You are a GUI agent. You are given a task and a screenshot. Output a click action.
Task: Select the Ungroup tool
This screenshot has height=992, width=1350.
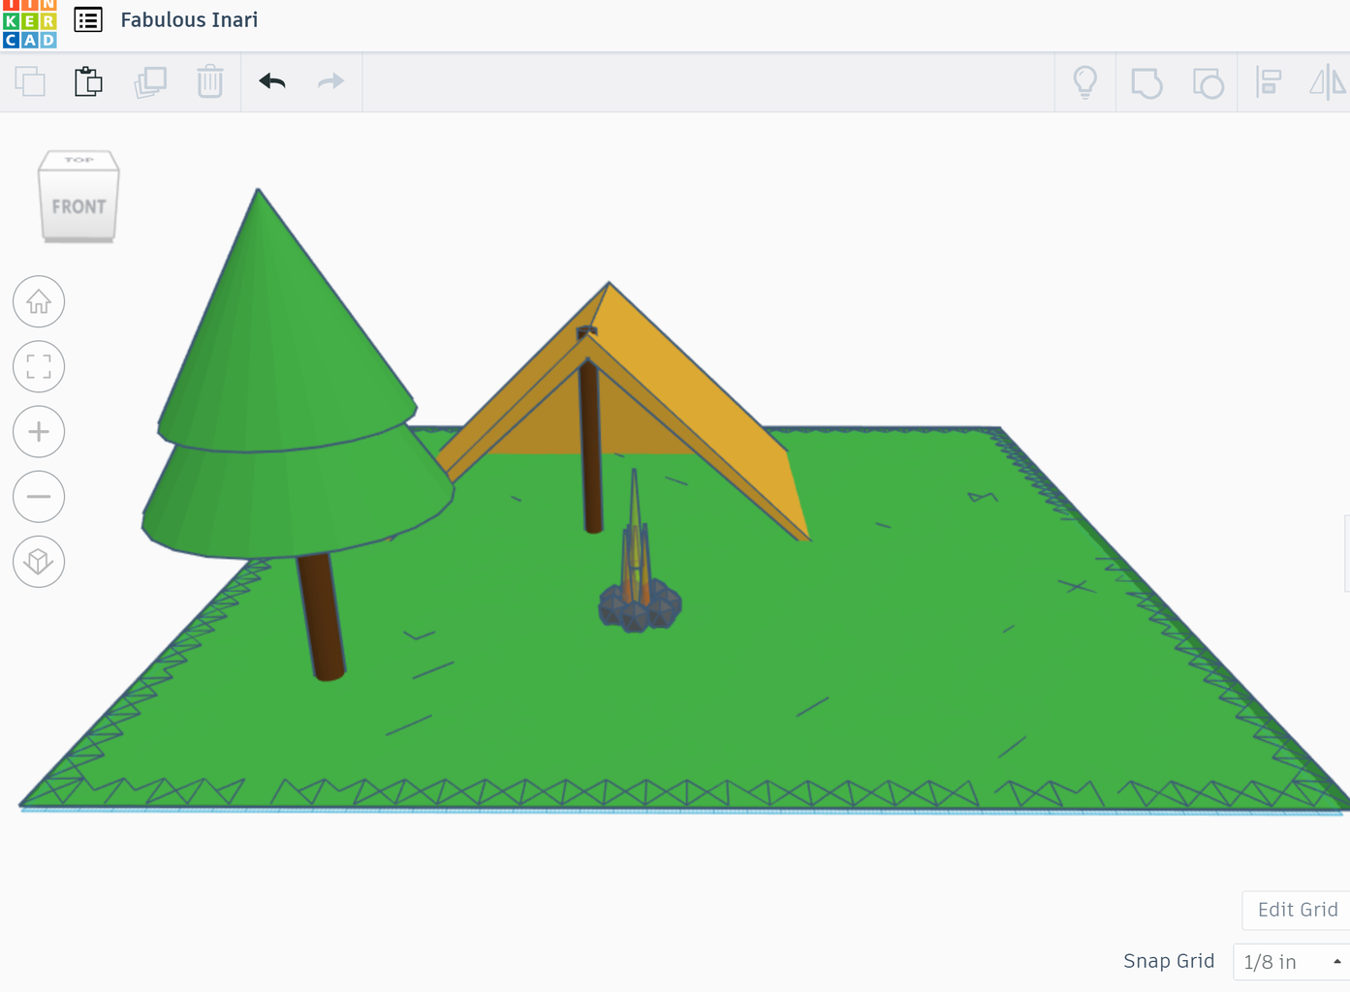[1209, 82]
